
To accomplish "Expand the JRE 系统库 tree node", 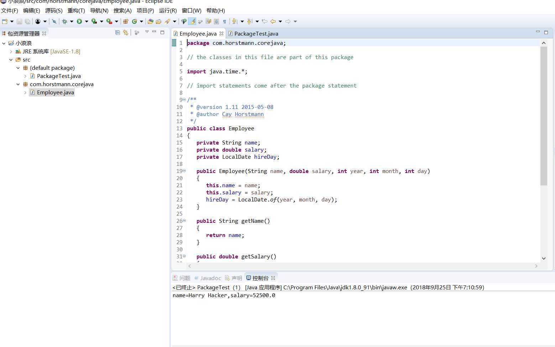I will tap(11, 52).
